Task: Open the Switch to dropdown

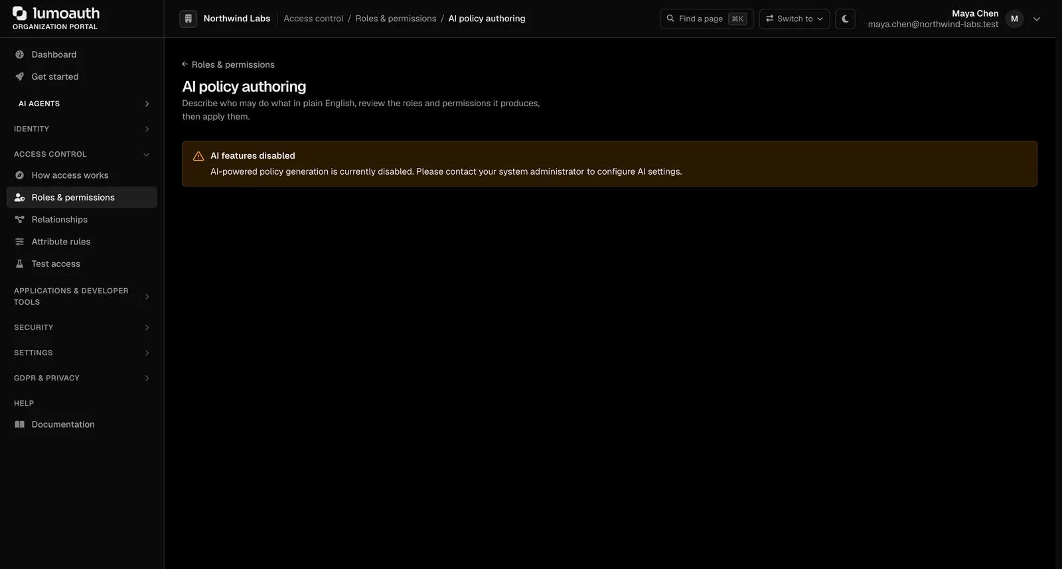Action: 795,19
